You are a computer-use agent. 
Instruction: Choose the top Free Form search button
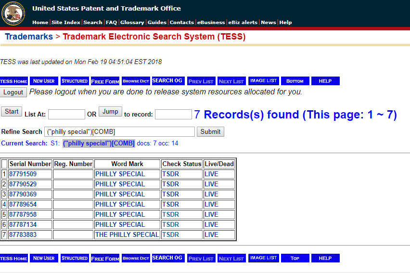[x=105, y=81]
